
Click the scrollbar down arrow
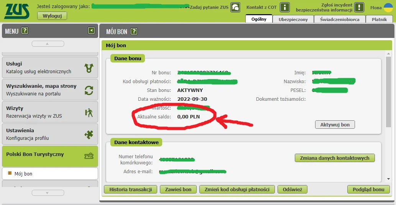click(388, 179)
